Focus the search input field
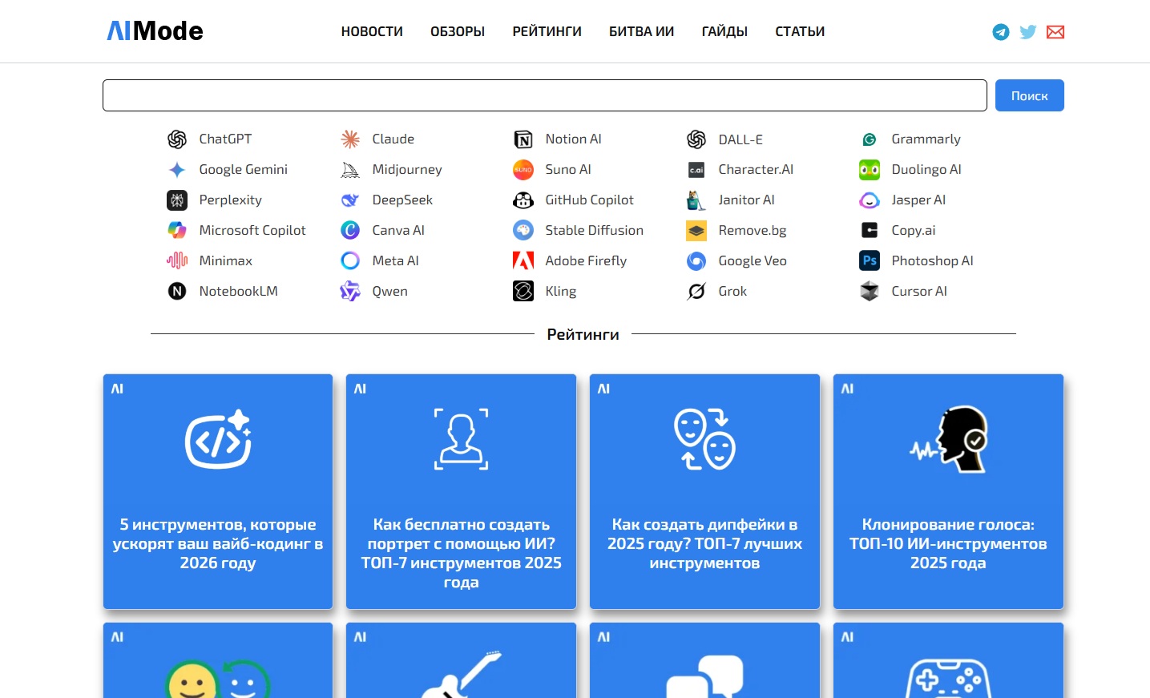The image size is (1150, 698). click(544, 95)
